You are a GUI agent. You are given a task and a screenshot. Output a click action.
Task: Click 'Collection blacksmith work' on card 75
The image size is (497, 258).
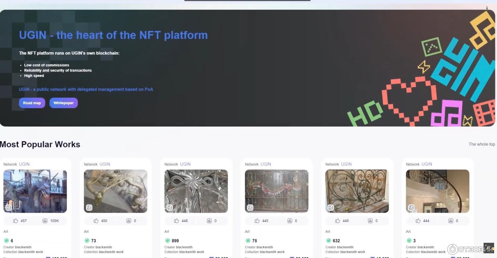[x=265, y=252]
